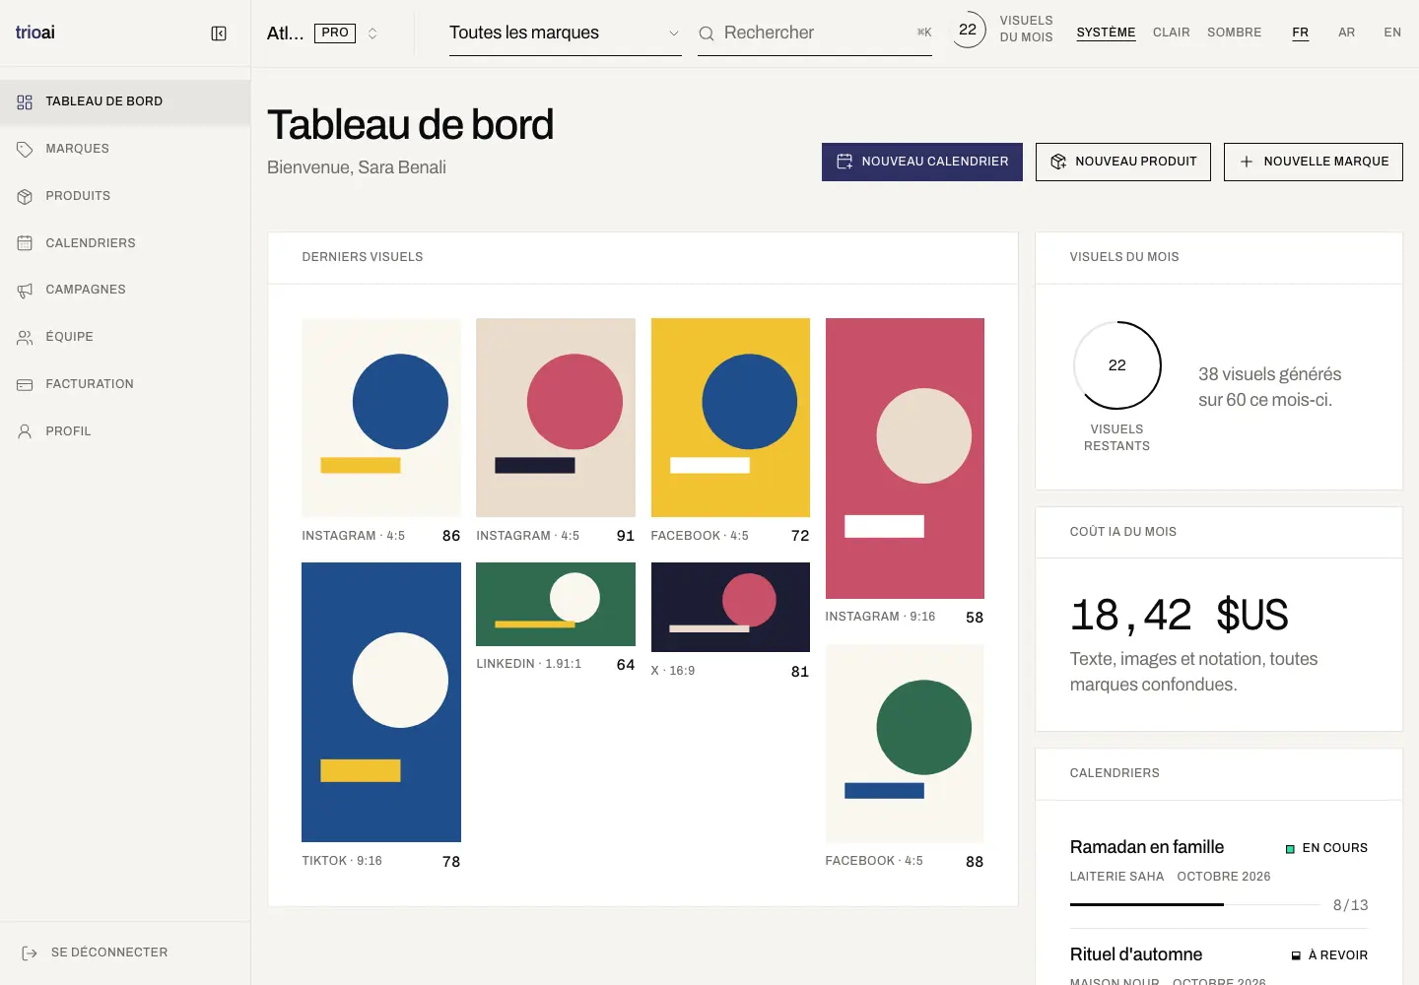Open the workspace switcher chevrons

coord(372,33)
